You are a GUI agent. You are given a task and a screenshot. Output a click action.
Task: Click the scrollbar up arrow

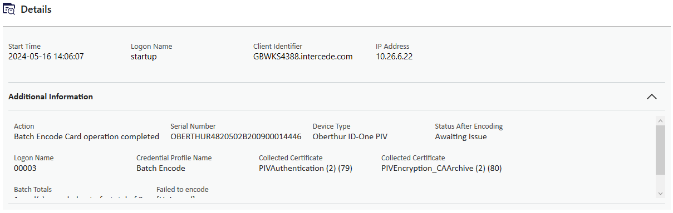661,120
